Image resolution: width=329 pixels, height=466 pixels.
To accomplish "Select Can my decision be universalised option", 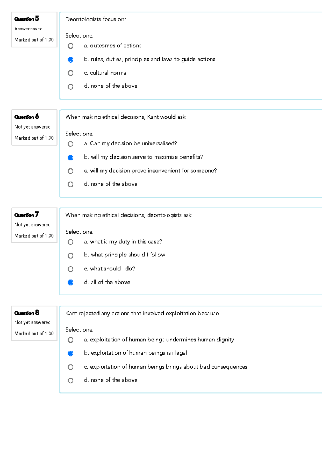I will 71,144.
